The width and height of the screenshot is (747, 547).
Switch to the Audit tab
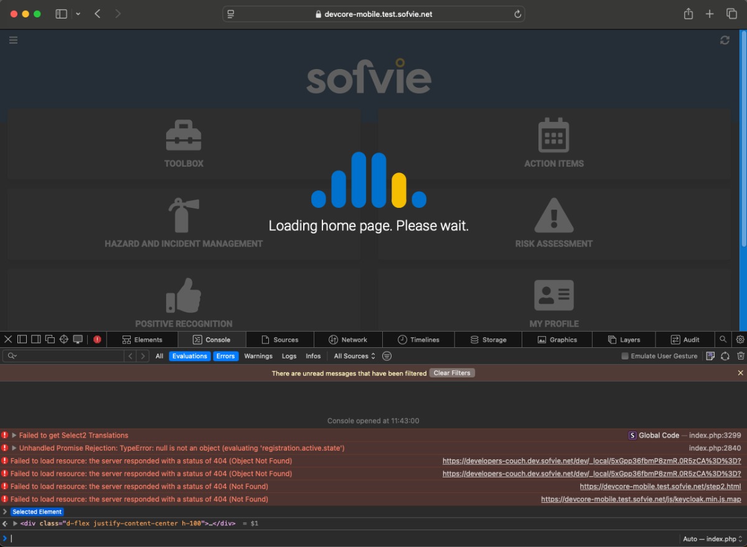pos(685,339)
